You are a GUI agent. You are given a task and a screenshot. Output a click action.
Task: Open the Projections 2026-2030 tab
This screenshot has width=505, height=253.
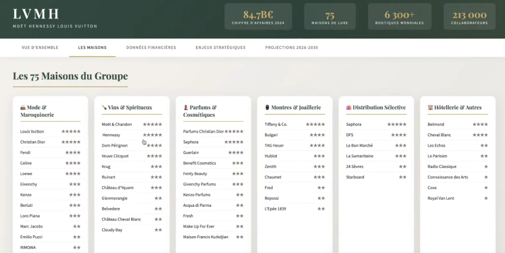(x=291, y=48)
